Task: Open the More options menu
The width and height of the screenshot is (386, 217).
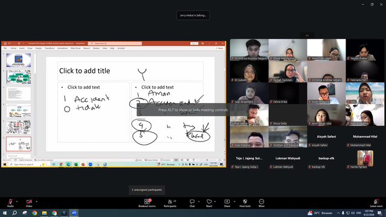Action: 261,203
